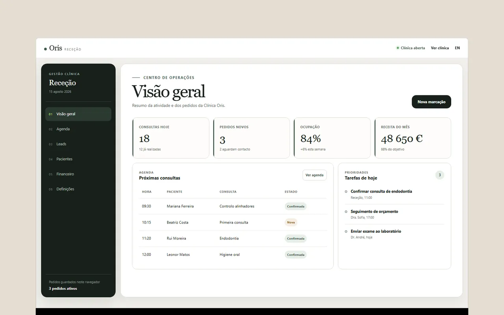Click 3 pedidos ativos in sidebar
The image size is (504, 315).
[63, 289]
